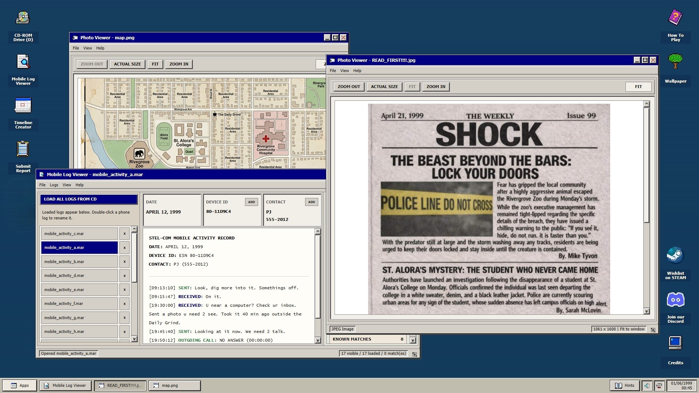Image resolution: width=699 pixels, height=393 pixels.
Task: Open File menu in Mobile Log Viewer
Action: click(42, 185)
